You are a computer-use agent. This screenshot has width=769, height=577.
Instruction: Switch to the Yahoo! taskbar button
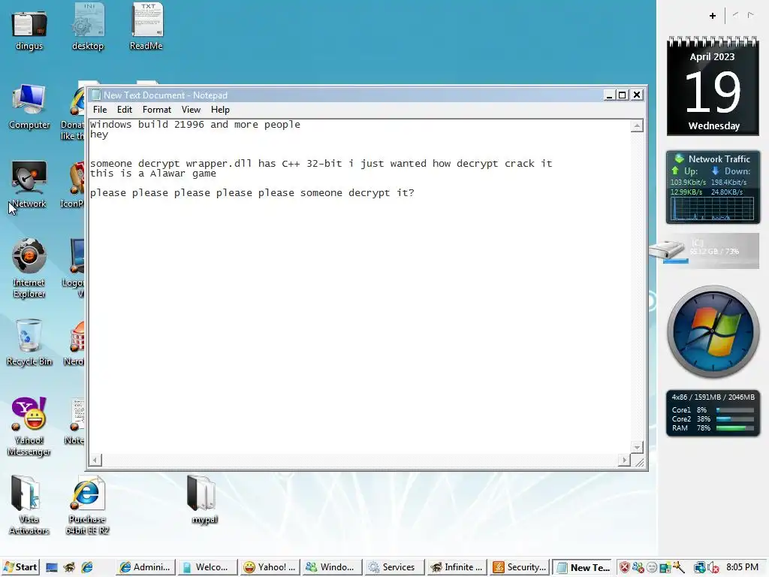pos(270,567)
